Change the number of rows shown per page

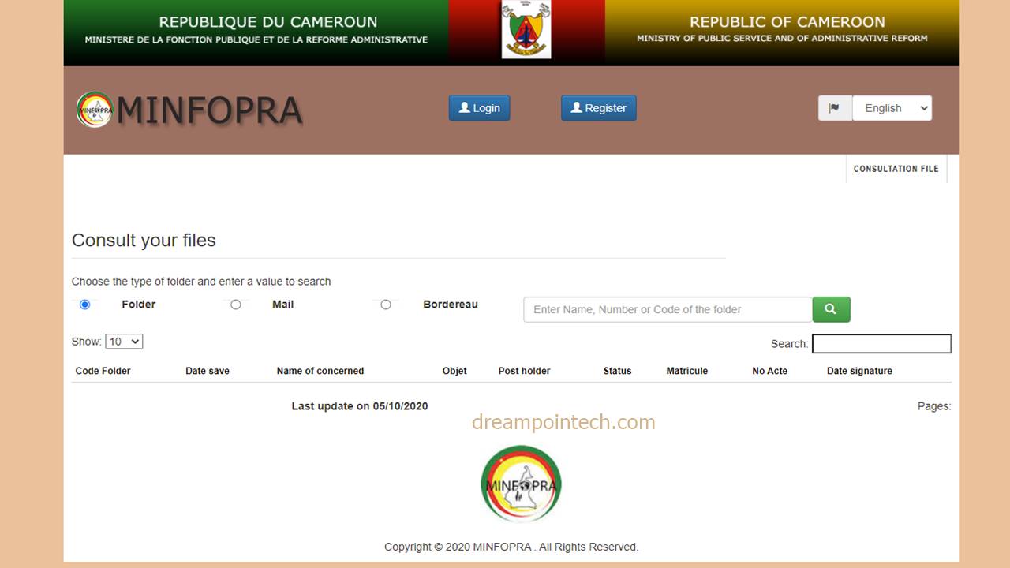124,341
